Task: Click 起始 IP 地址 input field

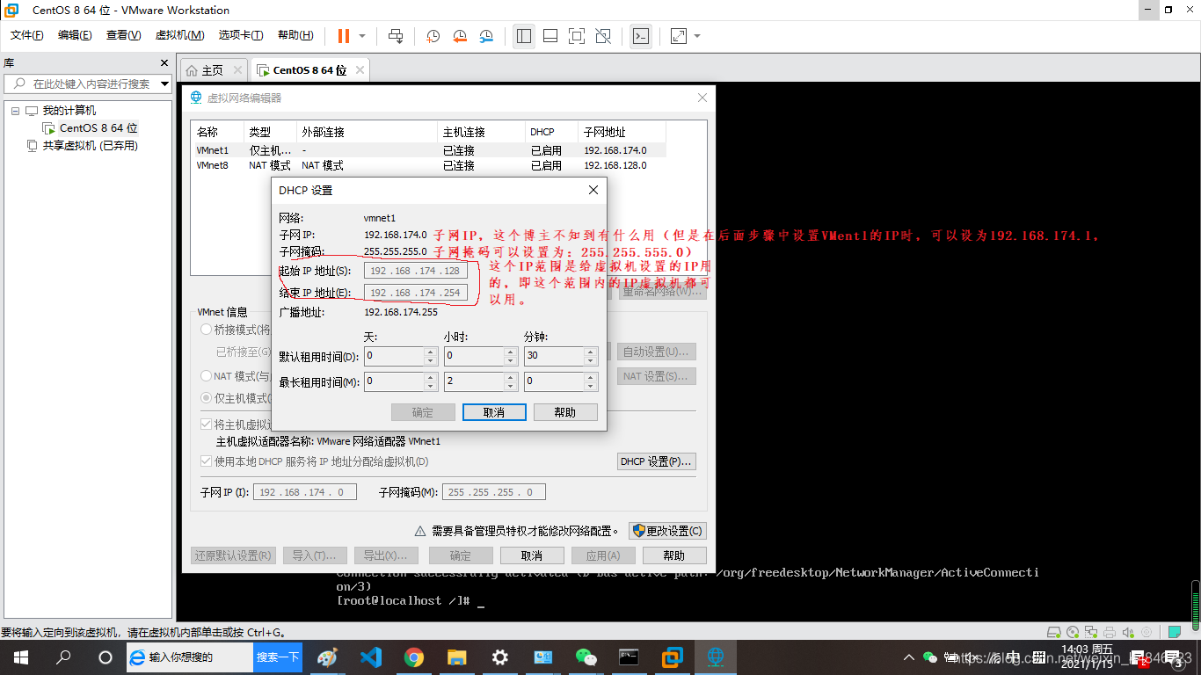Action: click(x=415, y=271)
